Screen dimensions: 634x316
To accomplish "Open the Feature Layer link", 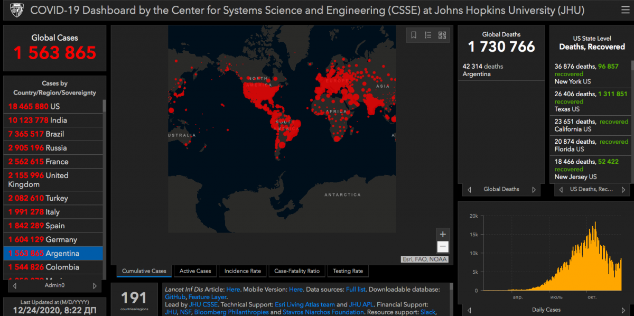I will tap(208, 297).
